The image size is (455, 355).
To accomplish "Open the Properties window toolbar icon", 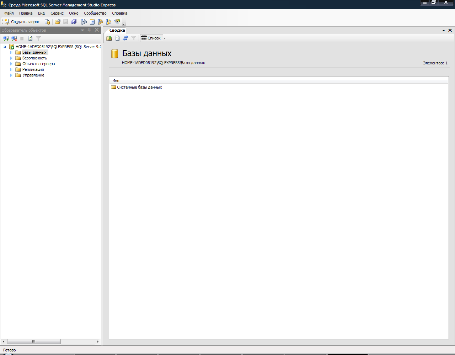I will pos(117,22).
